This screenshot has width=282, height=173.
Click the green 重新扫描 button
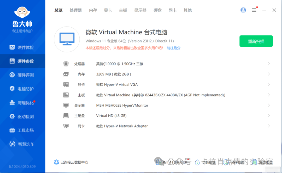[x=256, y=41]
